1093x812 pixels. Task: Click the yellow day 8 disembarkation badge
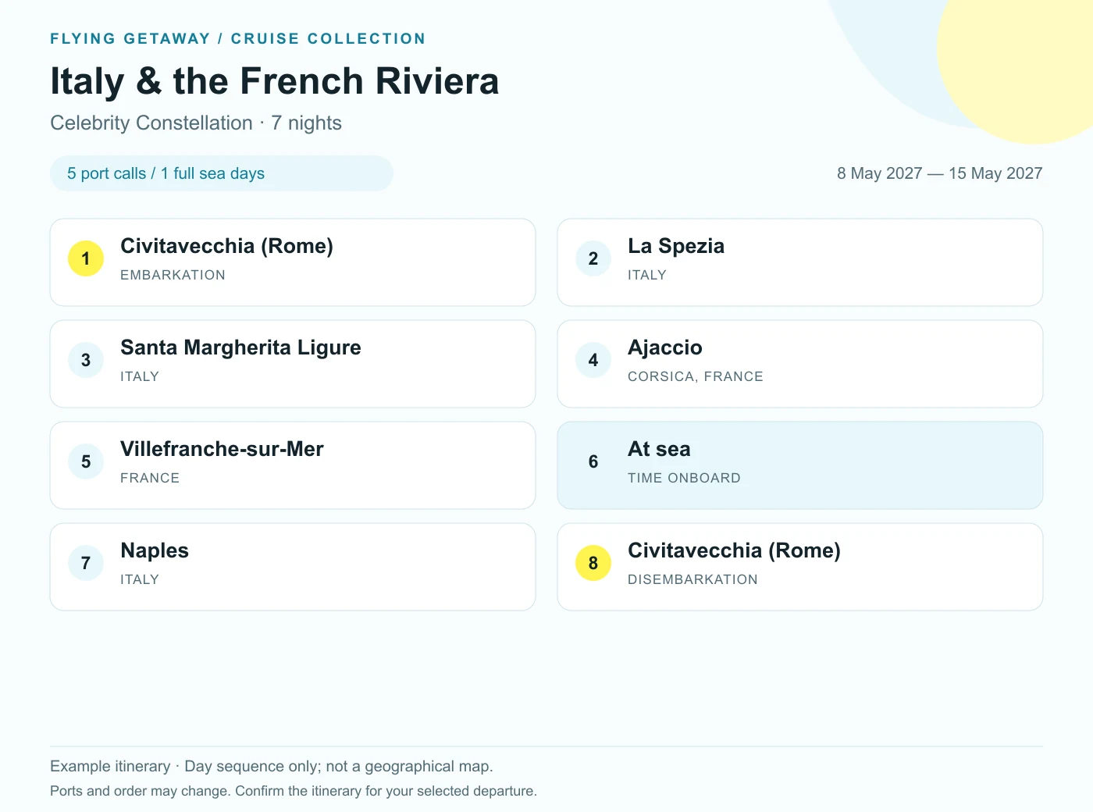pyautogui.click(x=593, y=563)
